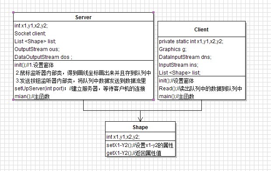Click attribute 'Socket client;' in Server
This screenshot has width=271, height=171.
tap(30, 34)
